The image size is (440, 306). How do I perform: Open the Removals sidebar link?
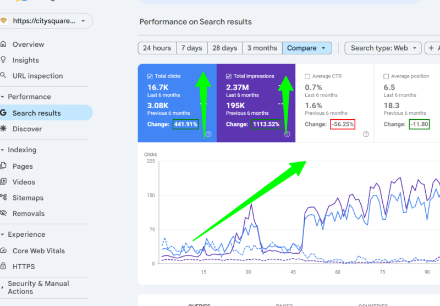coord(29,214)
